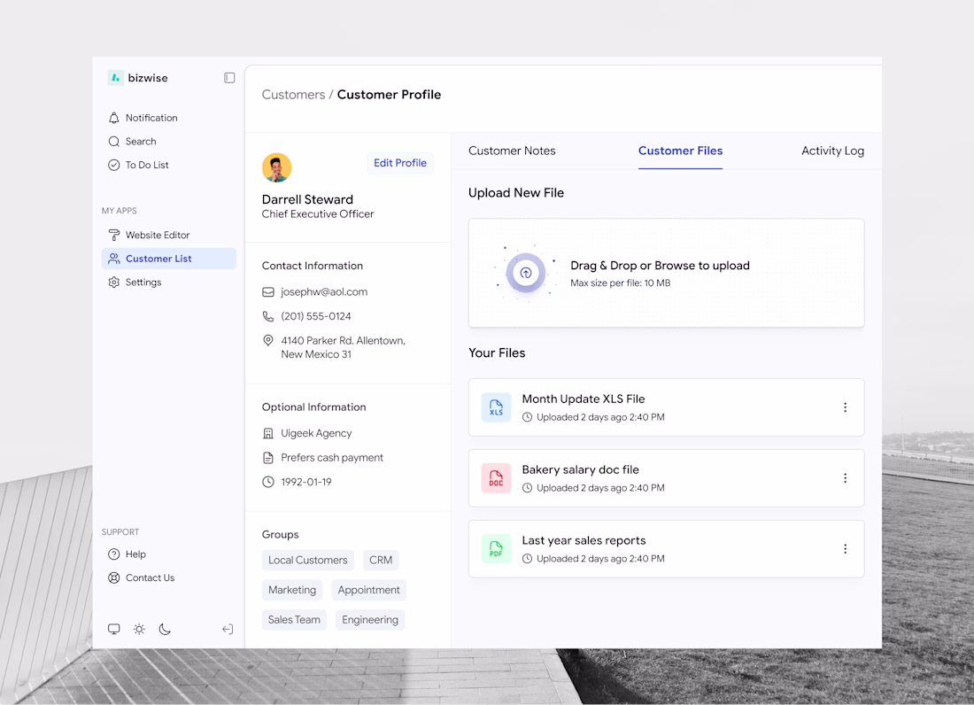
Task: Click the PDF file type icon
Action: click(496, 549)
